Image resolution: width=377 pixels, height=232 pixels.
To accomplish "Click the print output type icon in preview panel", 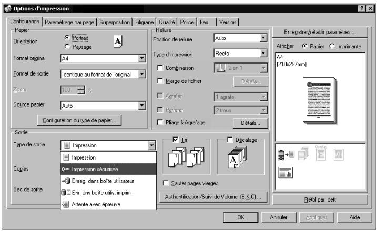I will 286,154.
